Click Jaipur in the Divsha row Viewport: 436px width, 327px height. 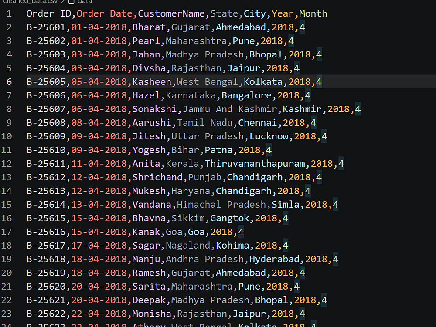tap(244, 68)
